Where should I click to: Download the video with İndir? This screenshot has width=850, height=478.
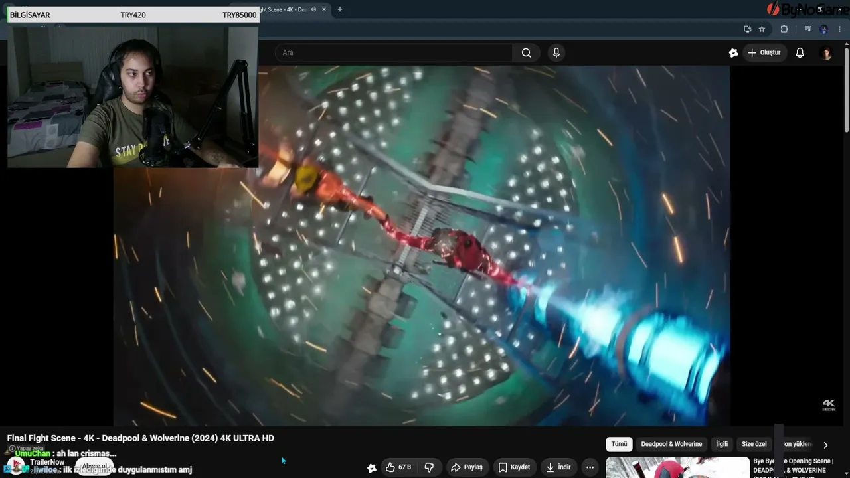tap(558, 467)
